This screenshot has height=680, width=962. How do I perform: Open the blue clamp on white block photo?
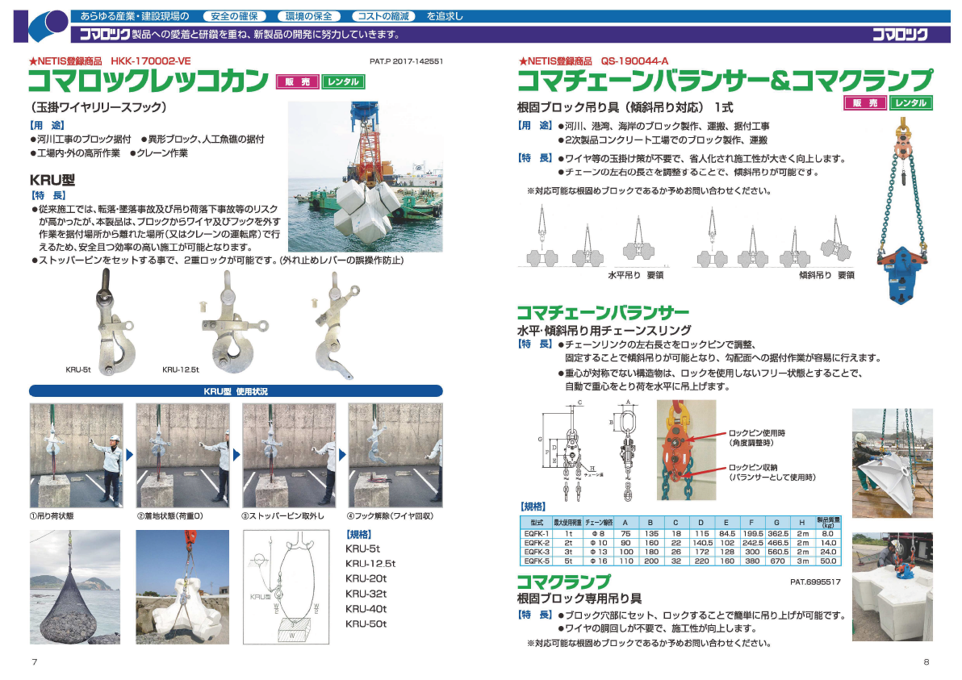tap(893, 586)
